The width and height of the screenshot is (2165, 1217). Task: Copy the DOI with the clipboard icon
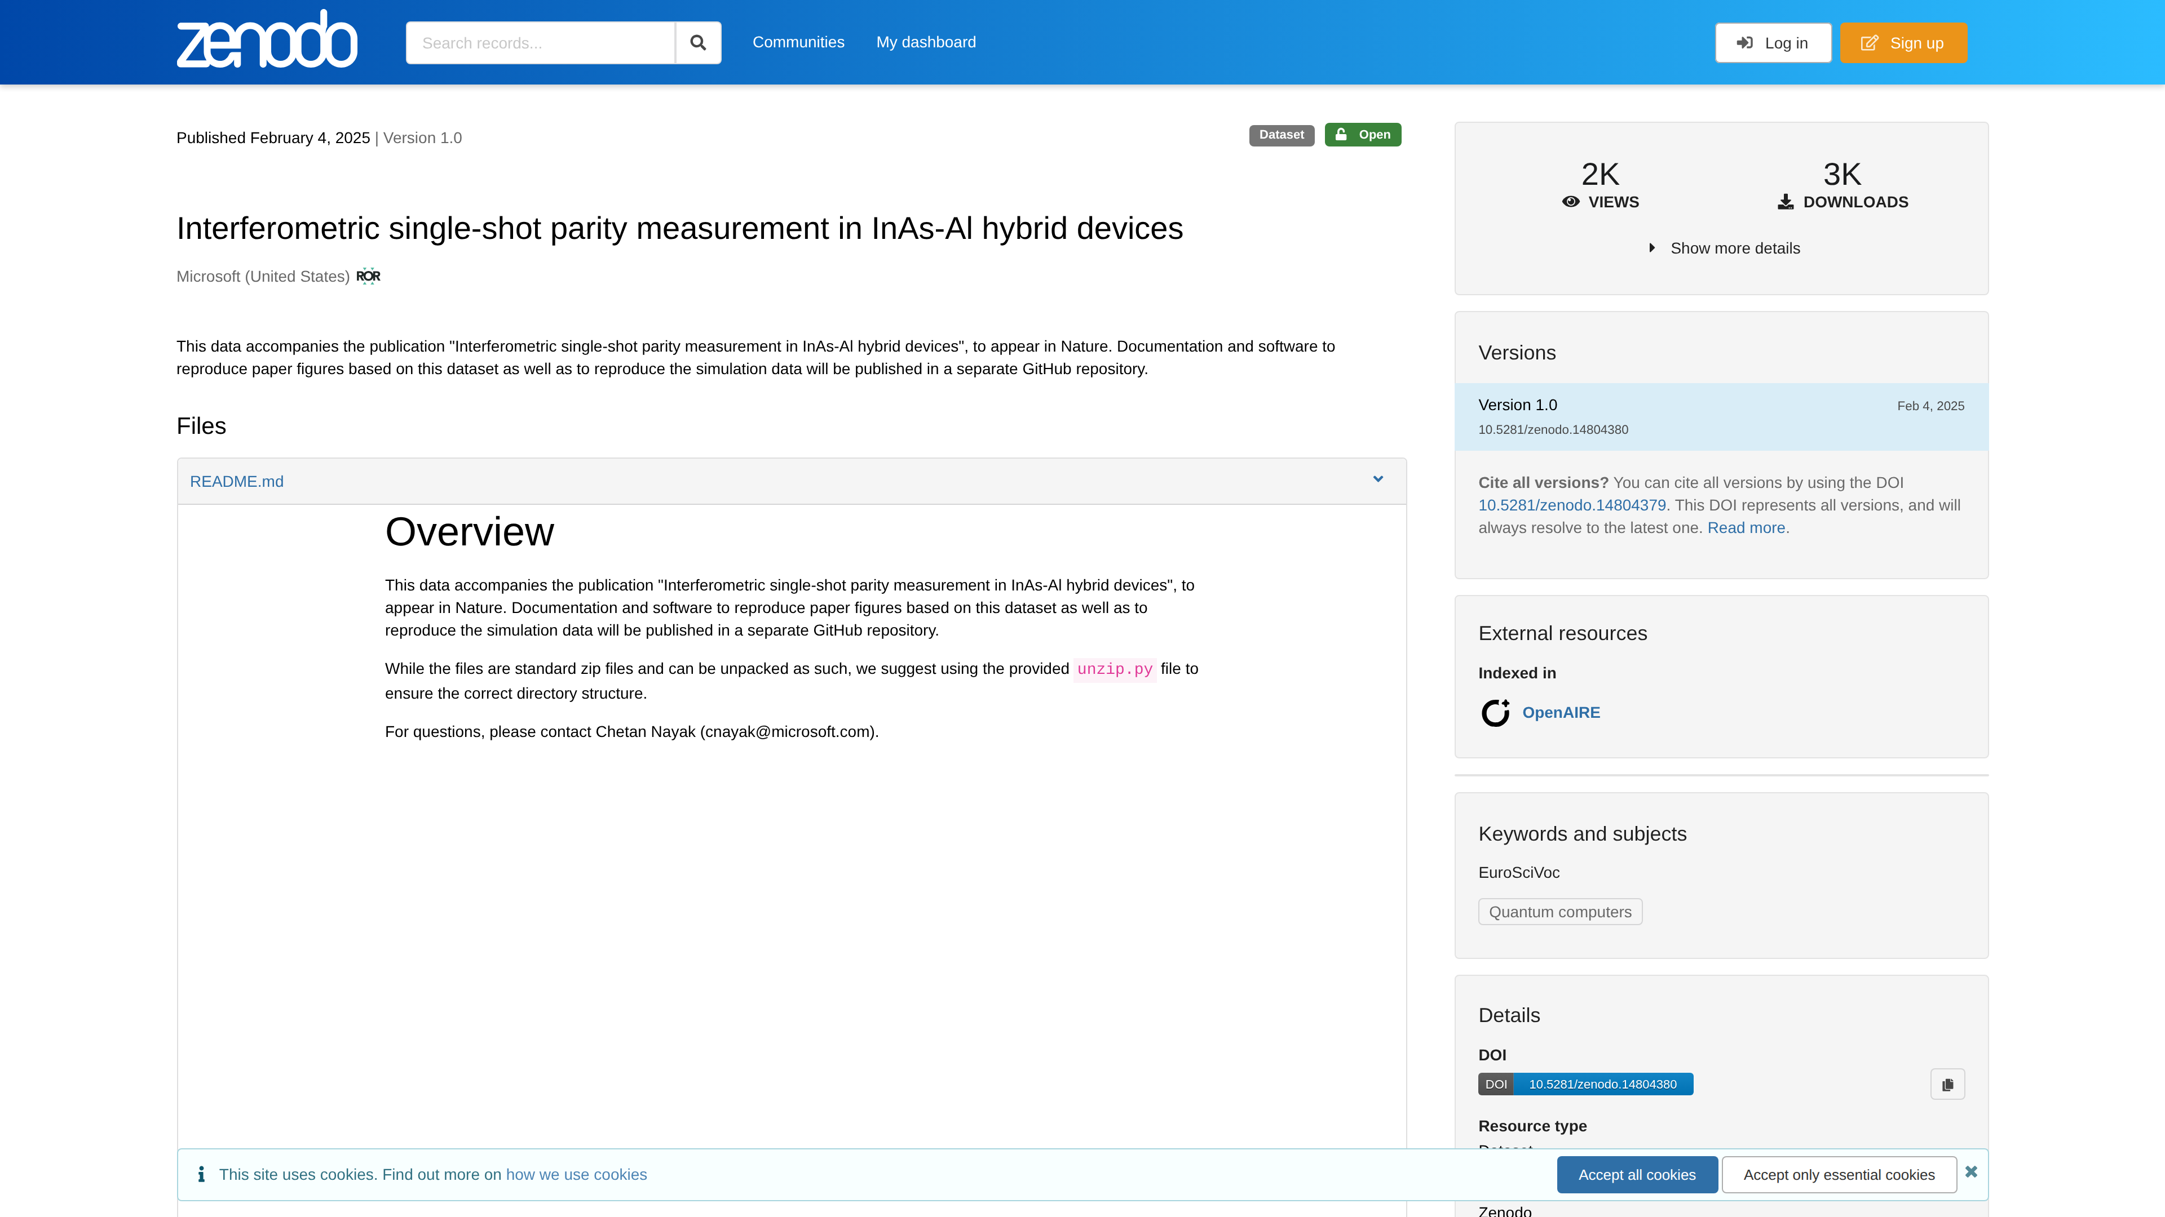click(x=1947, y=1084)
